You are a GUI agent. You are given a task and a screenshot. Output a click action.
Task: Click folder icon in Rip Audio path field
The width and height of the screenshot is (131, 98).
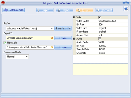pyautogui.click(x=52, y=47)
